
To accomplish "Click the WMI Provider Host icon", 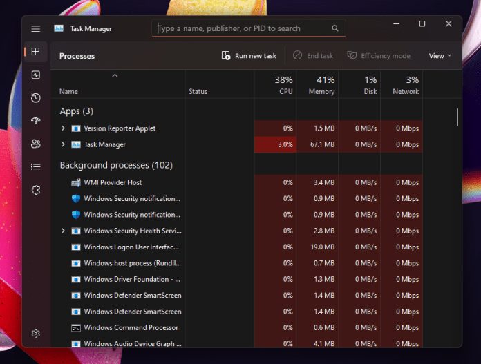I will (76, 182).
